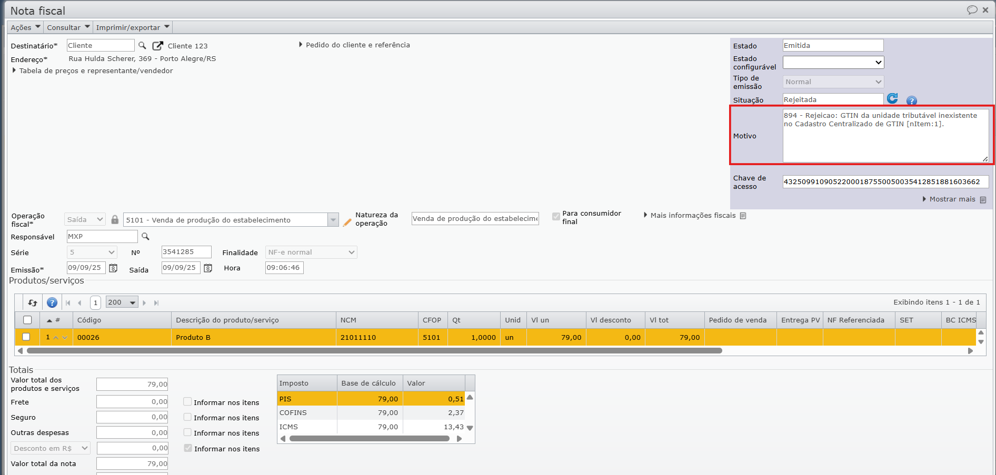Open help for the Situação field
This screenshot has height=475, width=996.
point(912,100)
